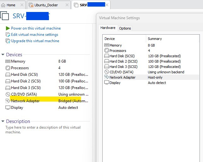
Task: Collapse the Description section triangle
Action: 3,121
